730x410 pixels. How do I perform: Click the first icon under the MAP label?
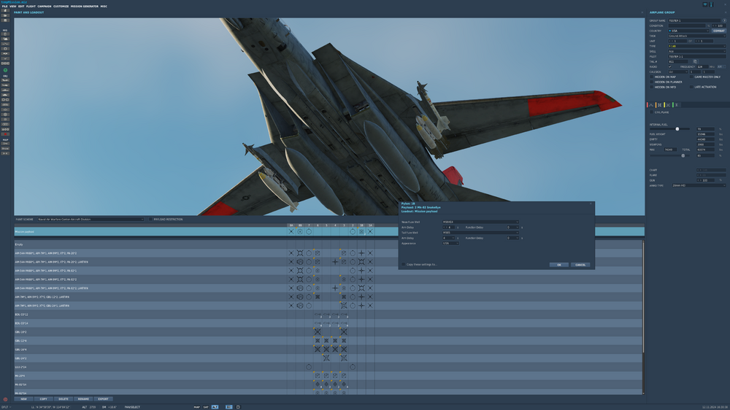click(x=6, y=143)
